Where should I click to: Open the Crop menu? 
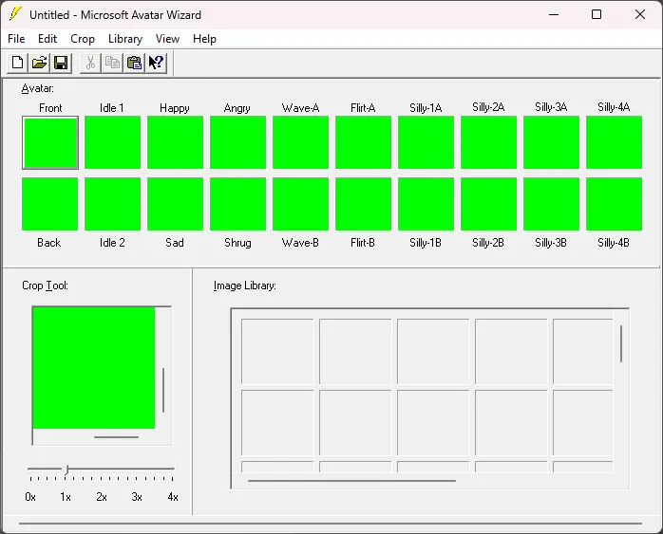point(83,39)
